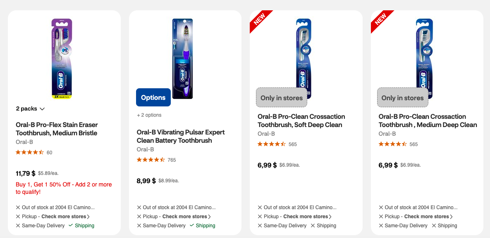Open the 2 packs size dropdown
The width and height of the screenshot is (490, 238).
(30, 109)
